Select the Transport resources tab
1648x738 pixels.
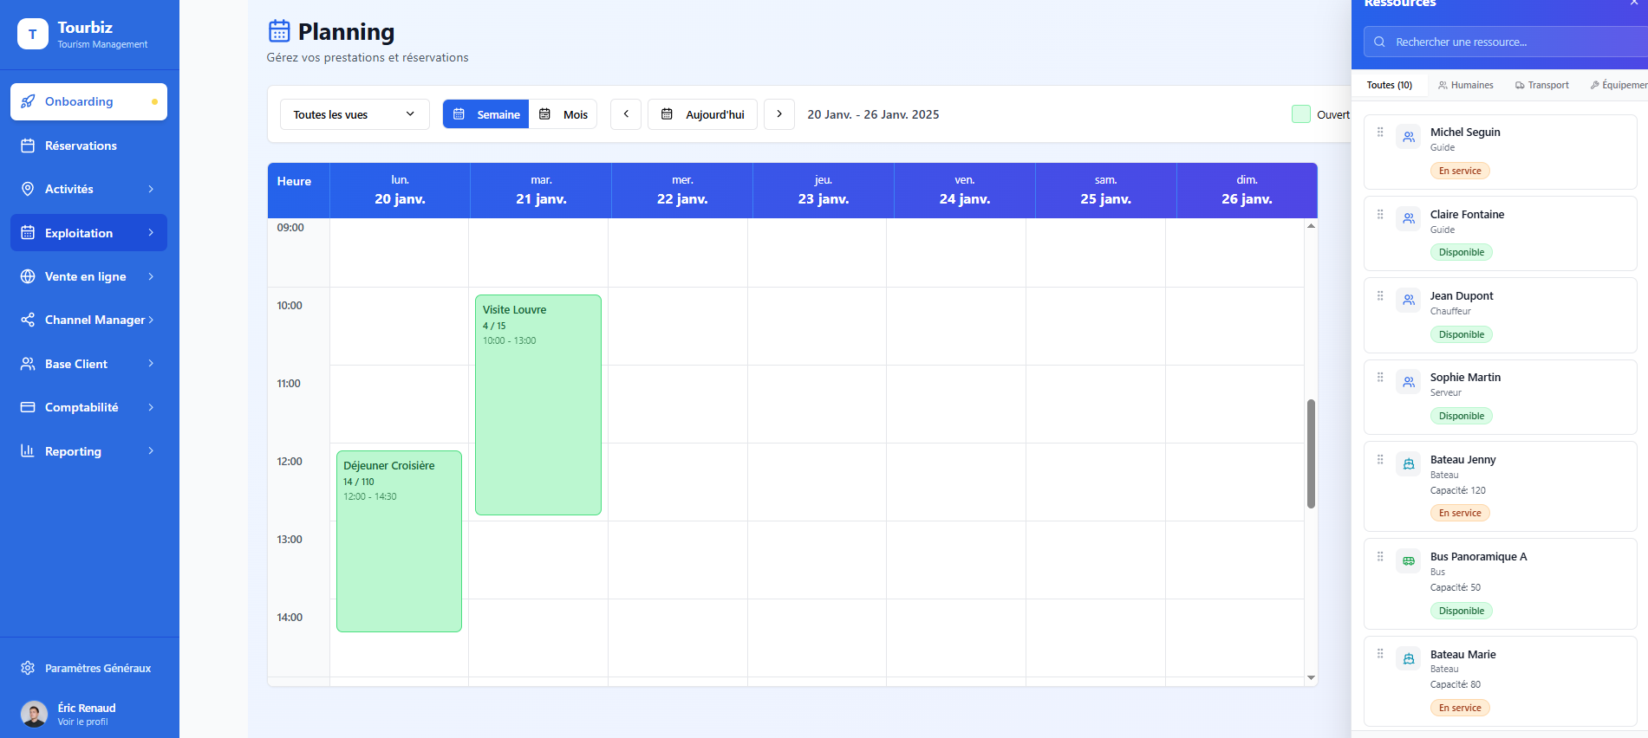[x=1542, y=85]
